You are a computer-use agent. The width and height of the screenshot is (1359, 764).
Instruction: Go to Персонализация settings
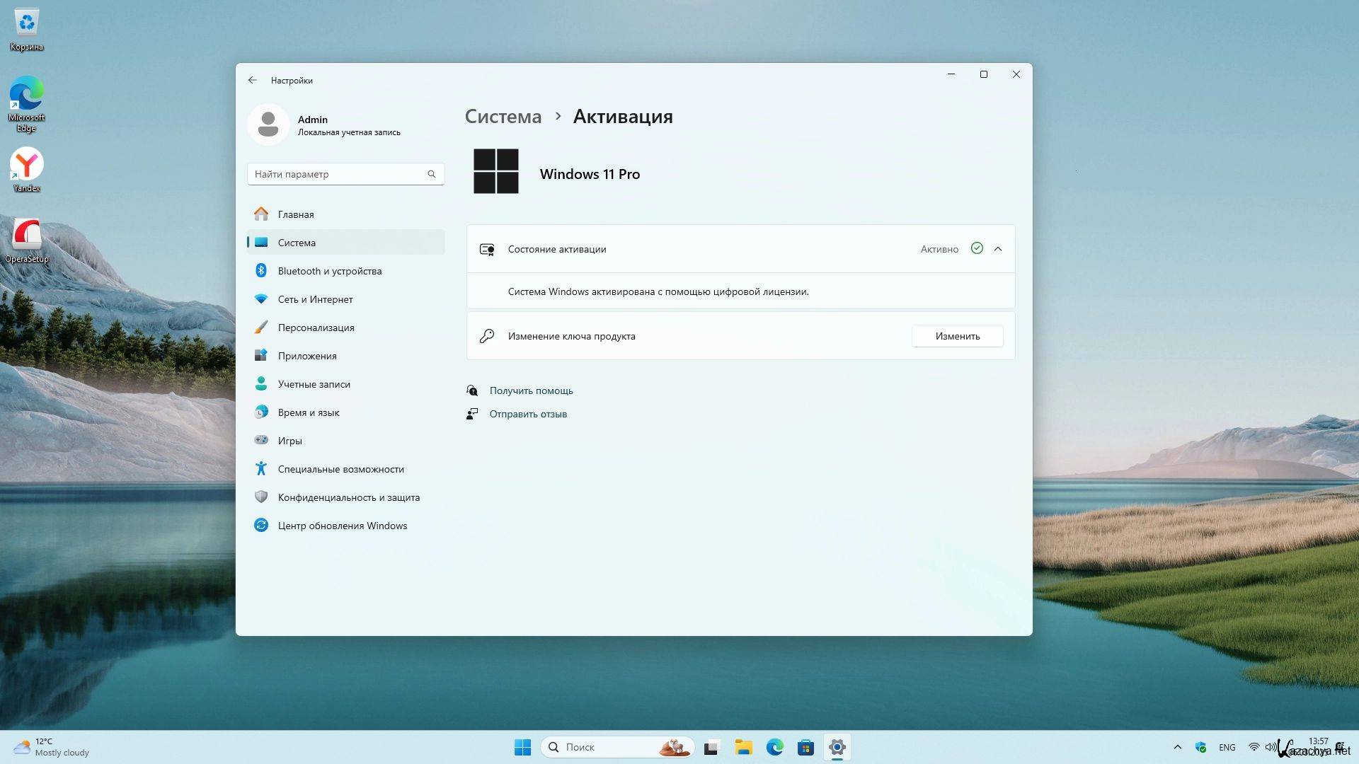coord(316,328)
